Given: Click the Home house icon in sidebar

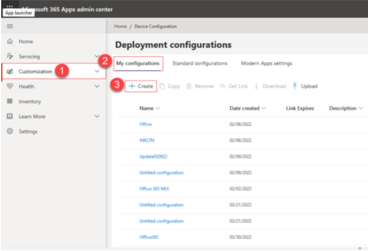Looking at the screenshot, I should point(10,41).
